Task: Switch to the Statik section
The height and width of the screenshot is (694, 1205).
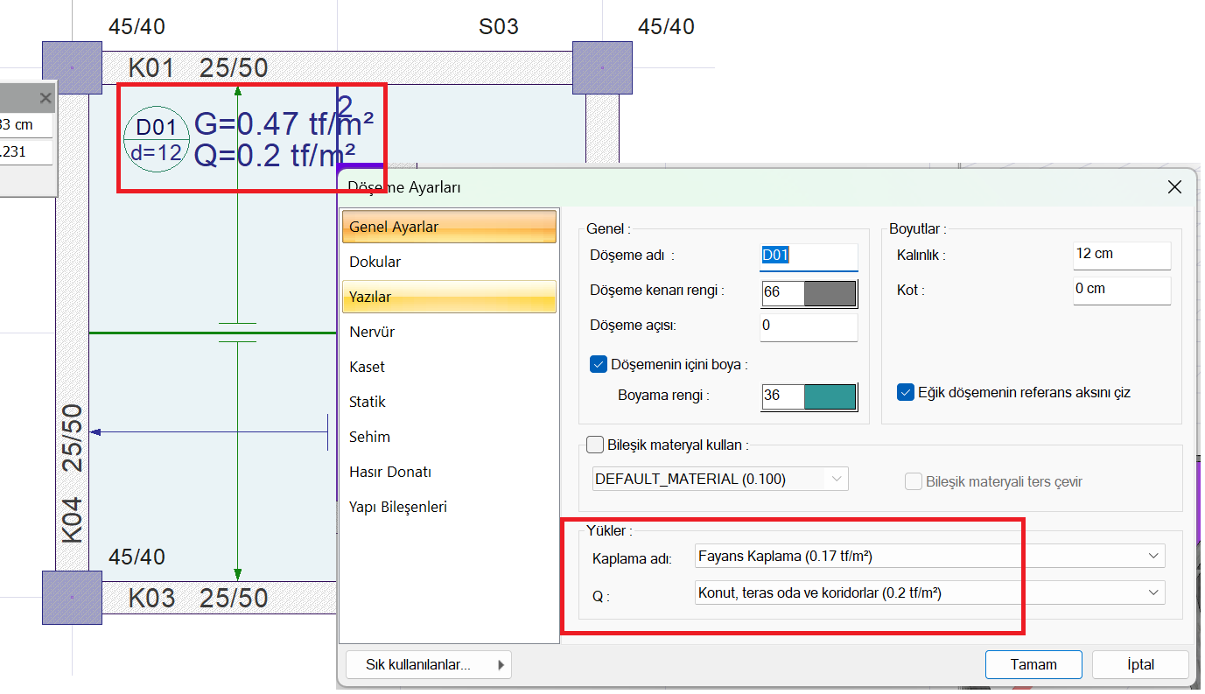Action: (368, 402)
